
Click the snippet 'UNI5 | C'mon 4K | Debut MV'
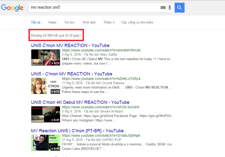[116, 61]
